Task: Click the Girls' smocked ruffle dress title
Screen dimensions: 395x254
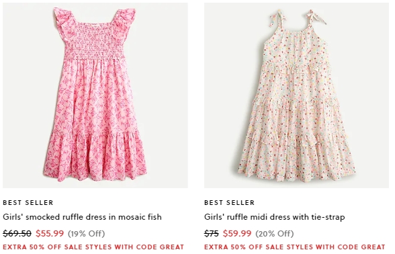Action: point(82,217)
